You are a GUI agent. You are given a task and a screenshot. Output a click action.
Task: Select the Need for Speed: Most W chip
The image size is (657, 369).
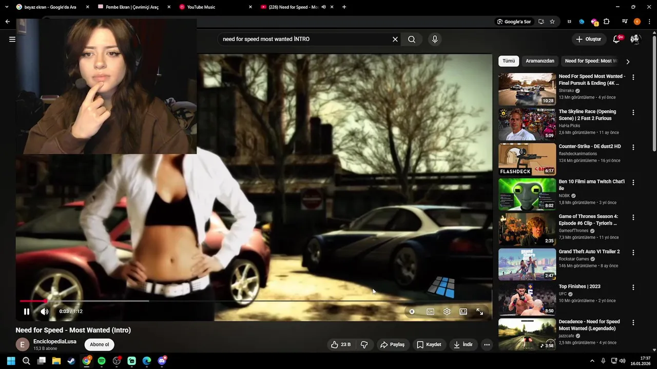click(x=590, y=61)
